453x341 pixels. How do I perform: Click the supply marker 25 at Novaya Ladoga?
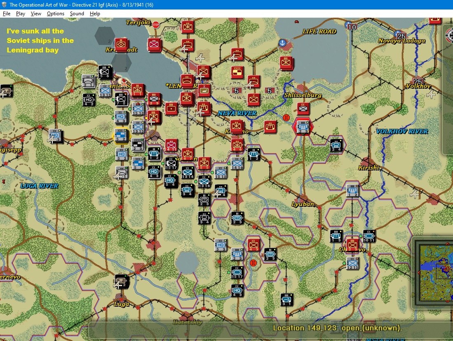[x=401, y=36]
